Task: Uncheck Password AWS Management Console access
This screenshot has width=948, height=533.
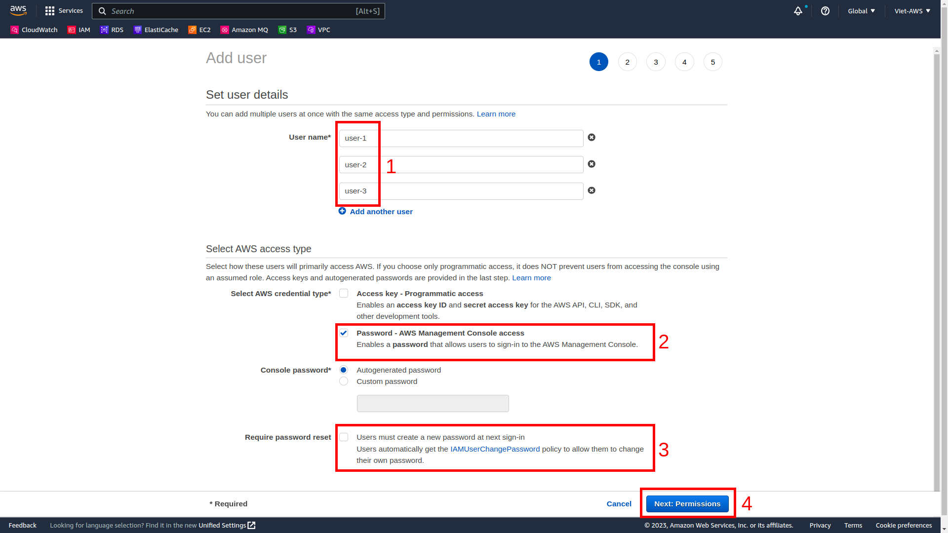Action: coord(344,333)
